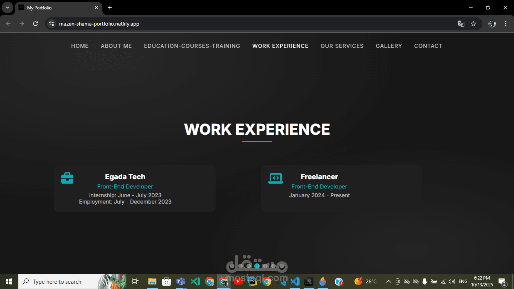
Task: Click Front-End Developer under Freelancer
Action: point(319,187)
